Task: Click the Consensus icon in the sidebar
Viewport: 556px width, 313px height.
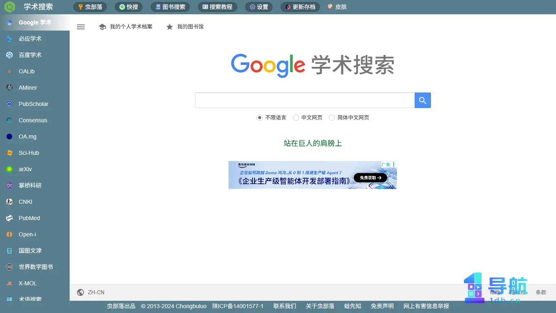Action: click(x=9, y=120)
